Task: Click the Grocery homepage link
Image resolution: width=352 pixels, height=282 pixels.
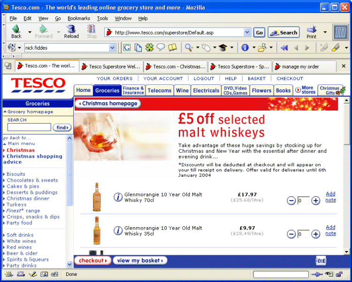Action: pos(31,112)
